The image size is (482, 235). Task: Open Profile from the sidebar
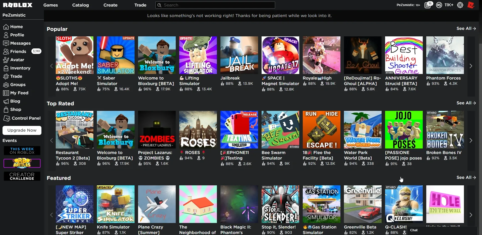point(17,35)
